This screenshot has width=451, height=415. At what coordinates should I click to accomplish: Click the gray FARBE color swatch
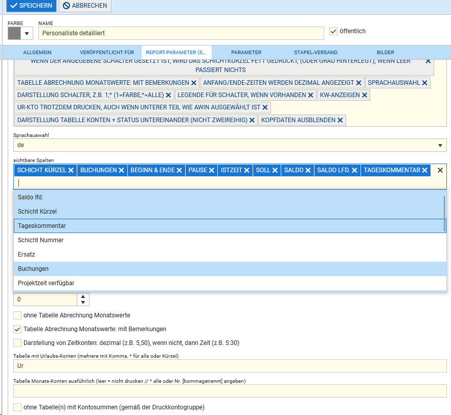point(14,33)
